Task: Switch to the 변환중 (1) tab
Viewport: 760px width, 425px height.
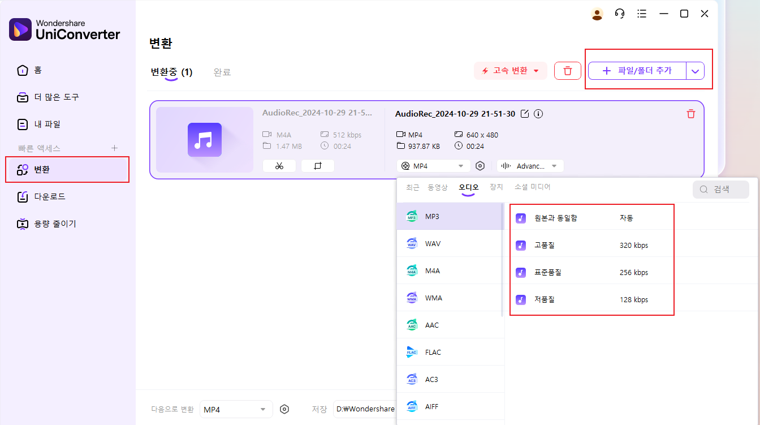Action: (x=171, y=72)
